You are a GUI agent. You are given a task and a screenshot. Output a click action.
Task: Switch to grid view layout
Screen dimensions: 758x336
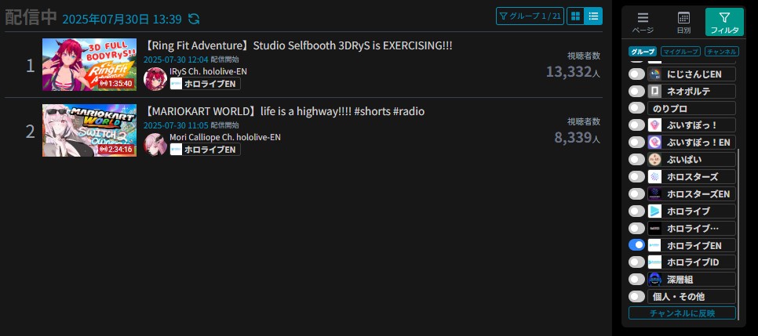click(x=577, y=16)
